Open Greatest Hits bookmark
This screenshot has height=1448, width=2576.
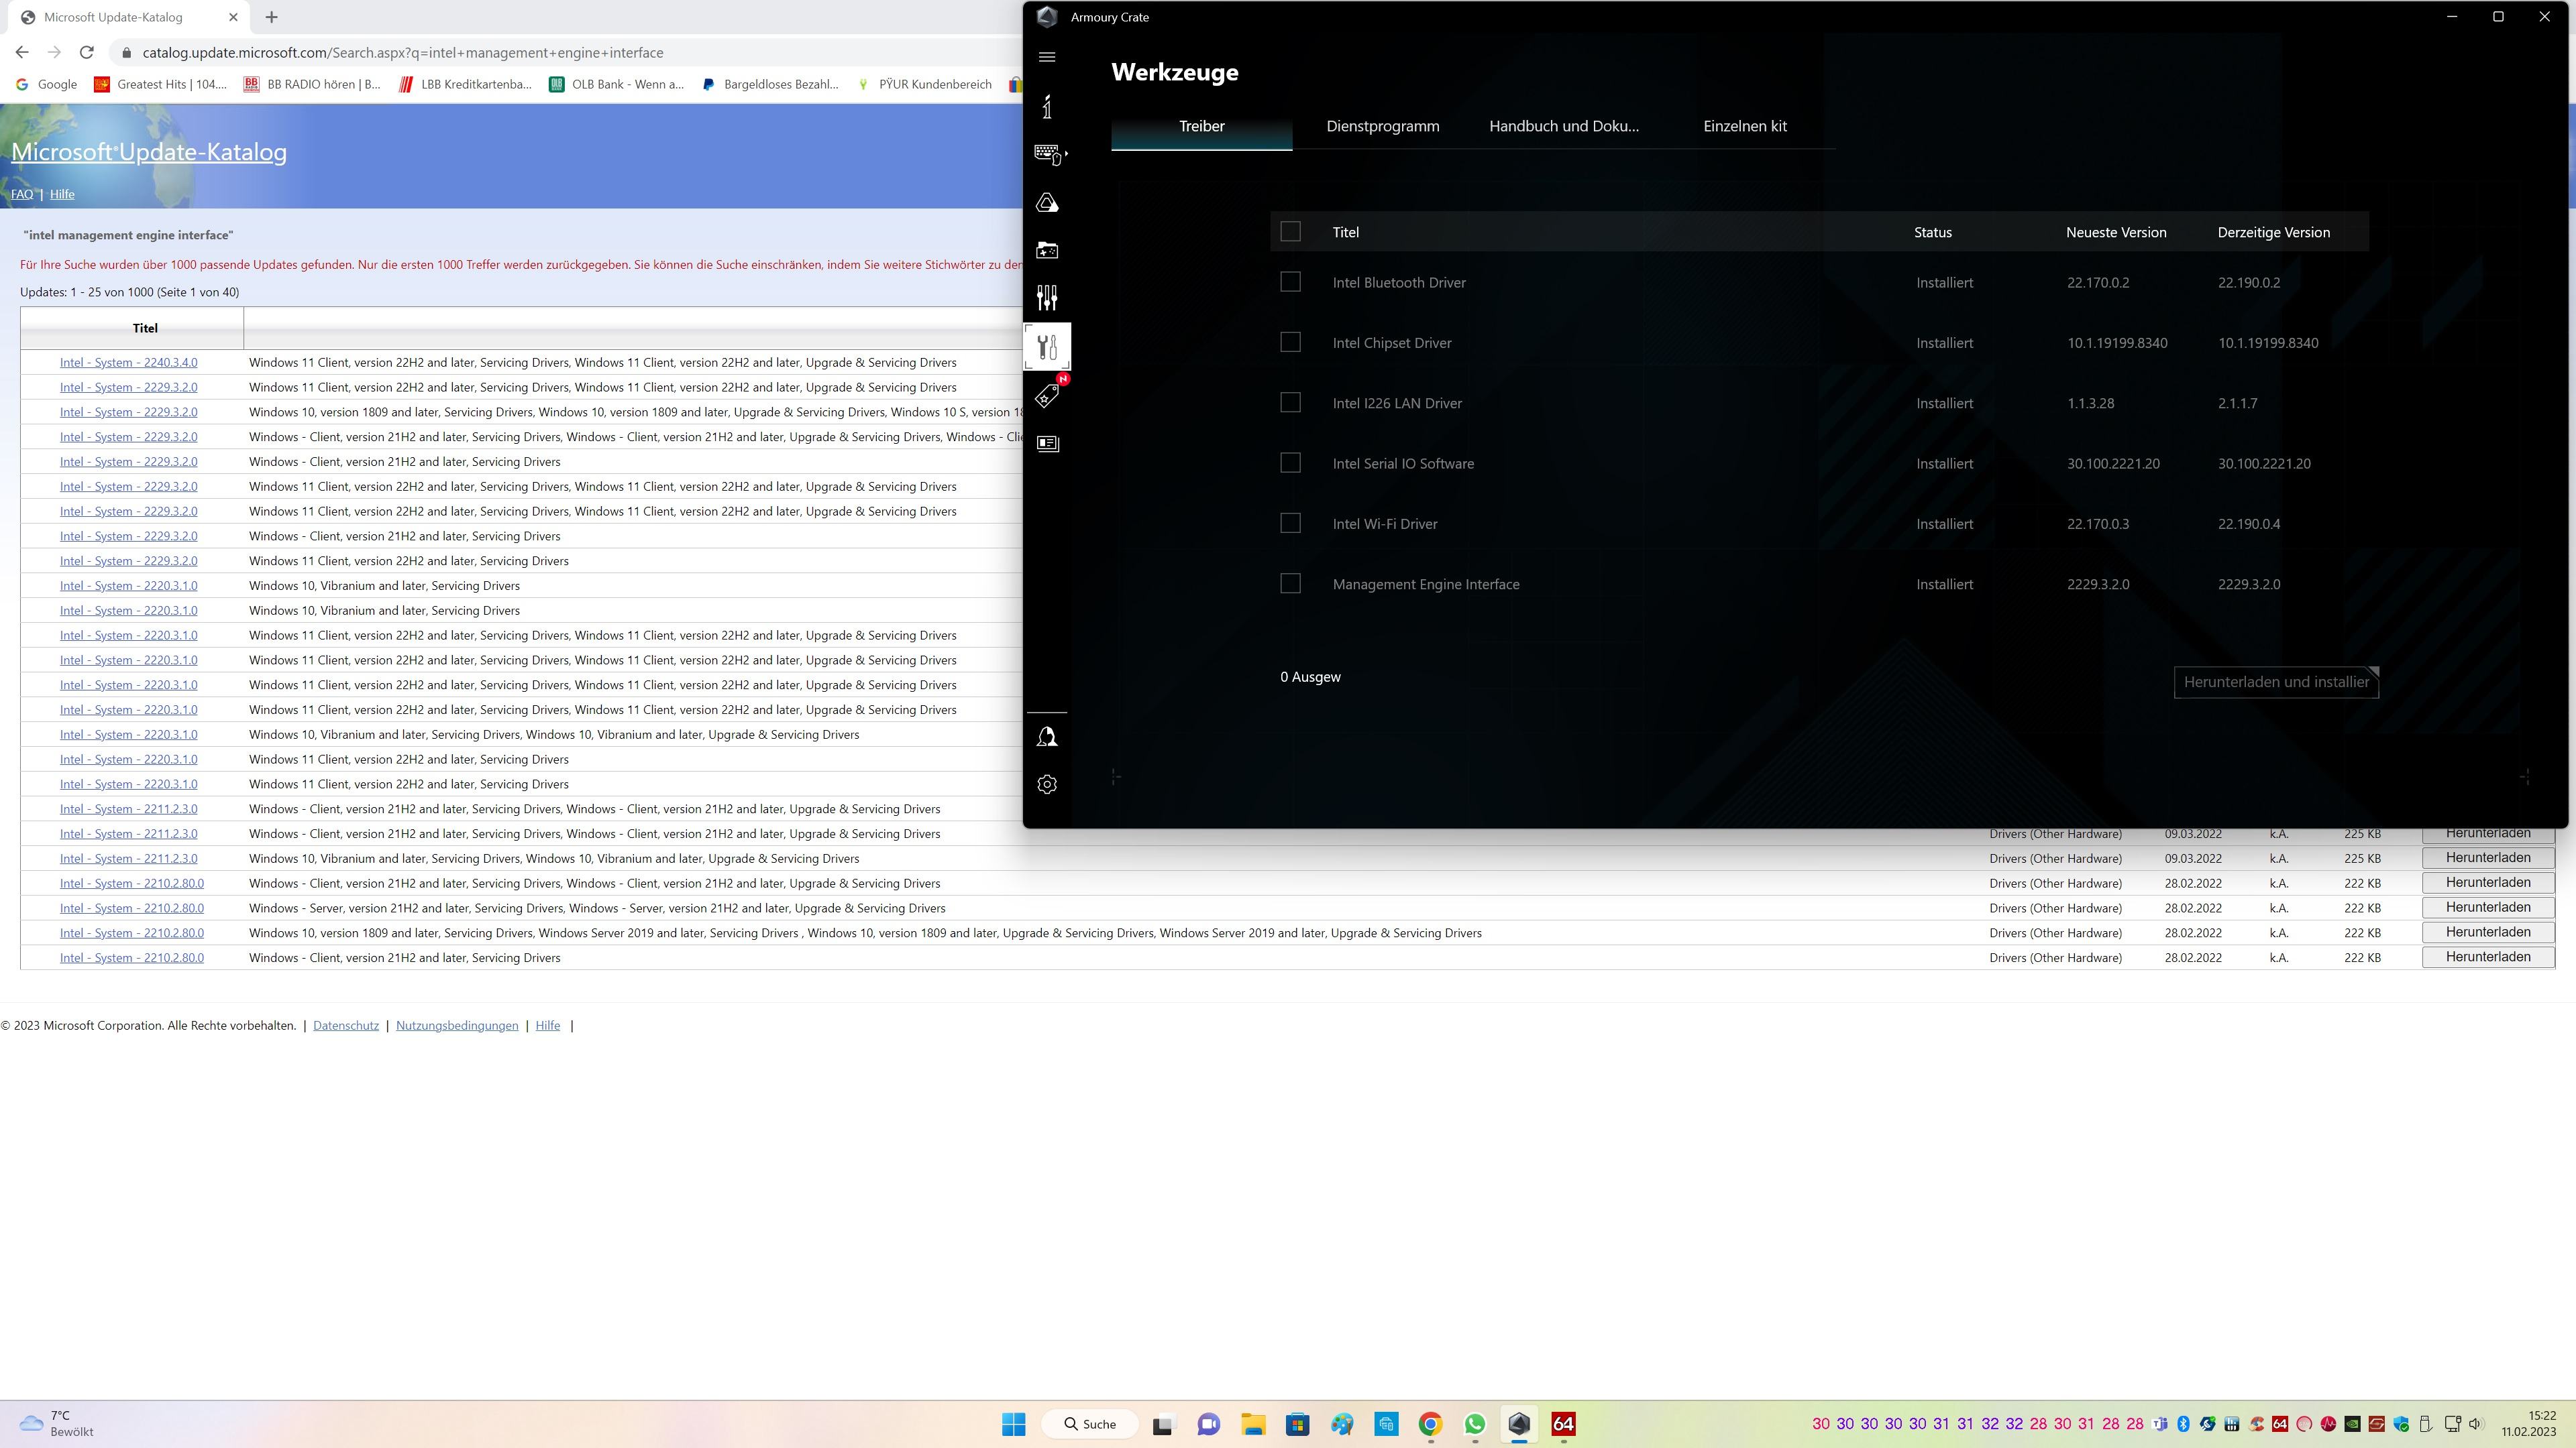tap(161, 84)
